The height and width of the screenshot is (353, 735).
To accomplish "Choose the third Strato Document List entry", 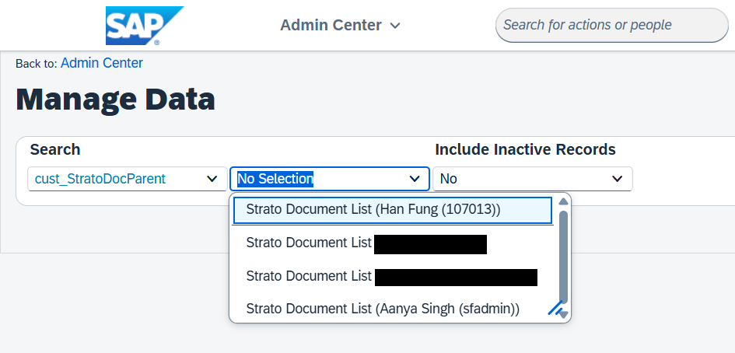I will click(389, 276).
